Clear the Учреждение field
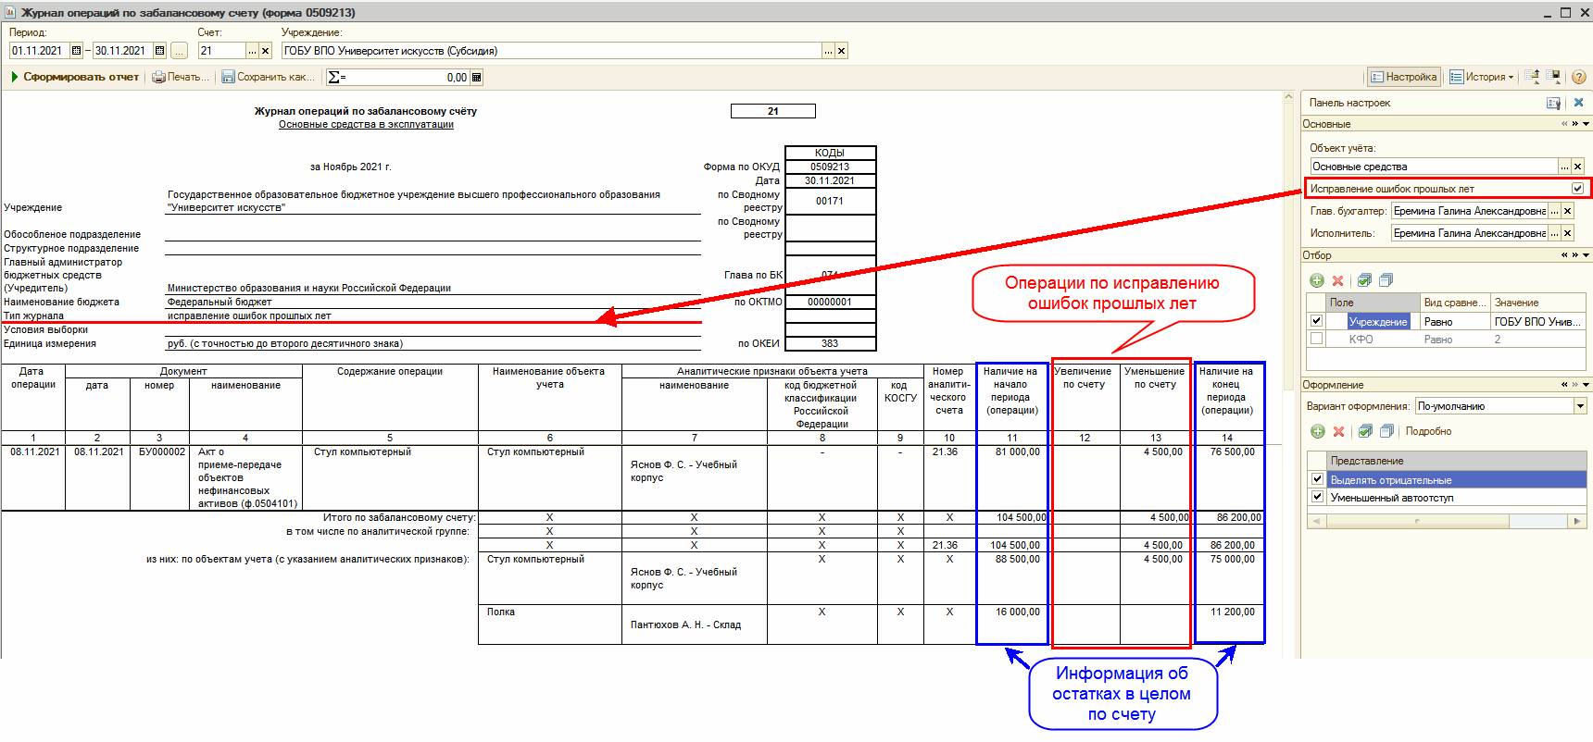This screenshot has height=742, width=1593. tap(841, 51)
